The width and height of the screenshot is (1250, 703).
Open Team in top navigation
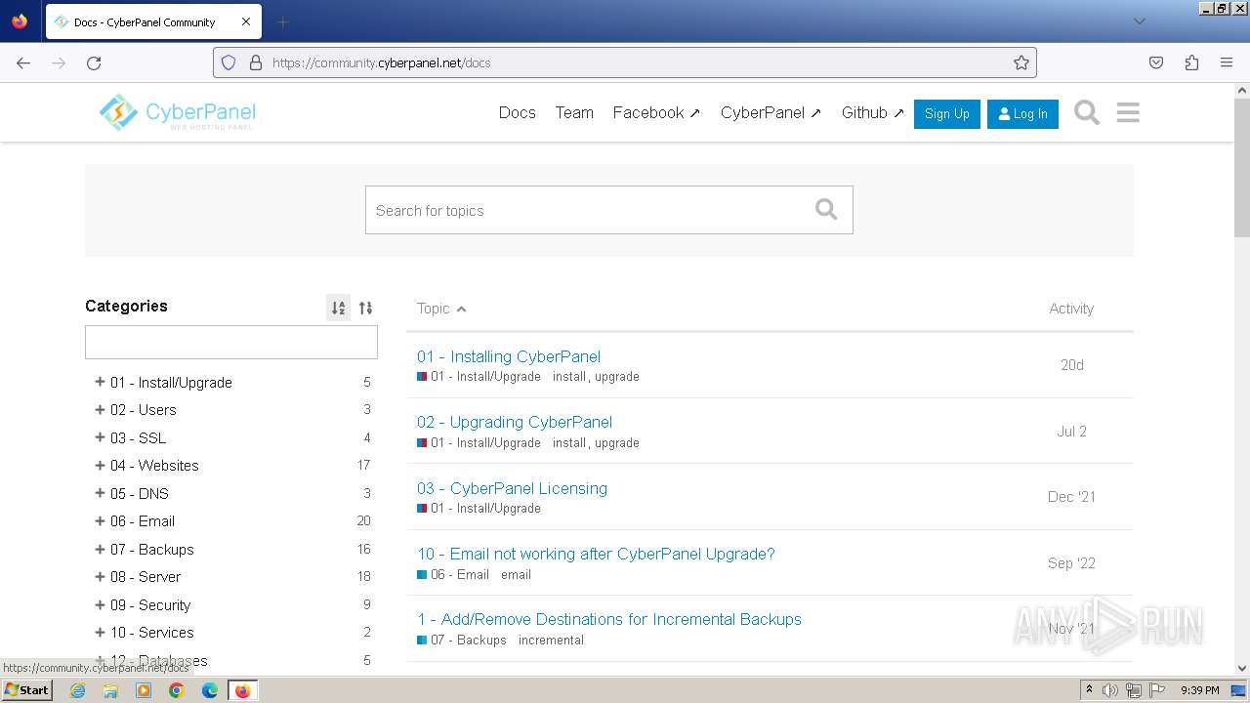[x=574, y=112]
